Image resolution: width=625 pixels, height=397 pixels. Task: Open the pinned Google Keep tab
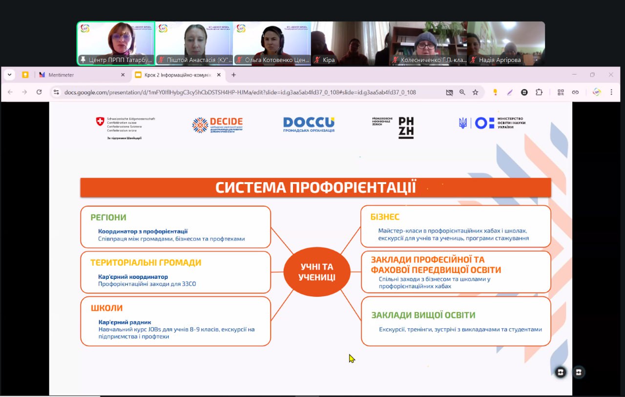[x=25, y=75]
